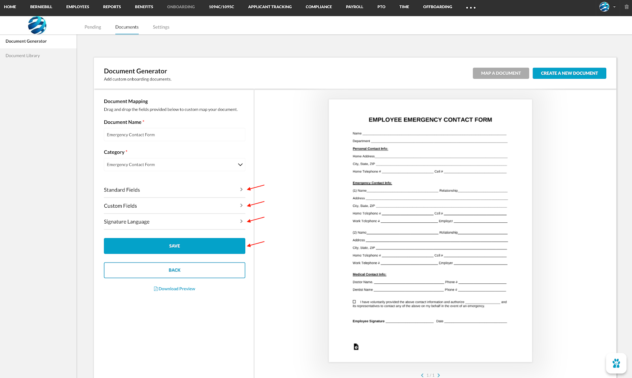Click the Download Preview link

pos(175,289)
